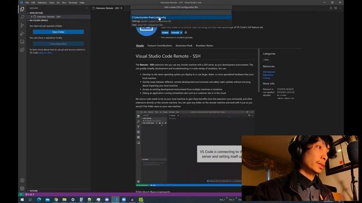362x203 pixels.
Task: Open the Marketplace resource link
Action: [x=269, y=72]
